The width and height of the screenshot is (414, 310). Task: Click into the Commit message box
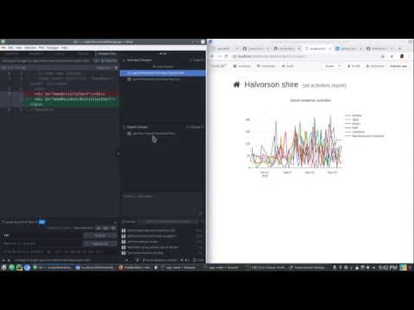163,204
